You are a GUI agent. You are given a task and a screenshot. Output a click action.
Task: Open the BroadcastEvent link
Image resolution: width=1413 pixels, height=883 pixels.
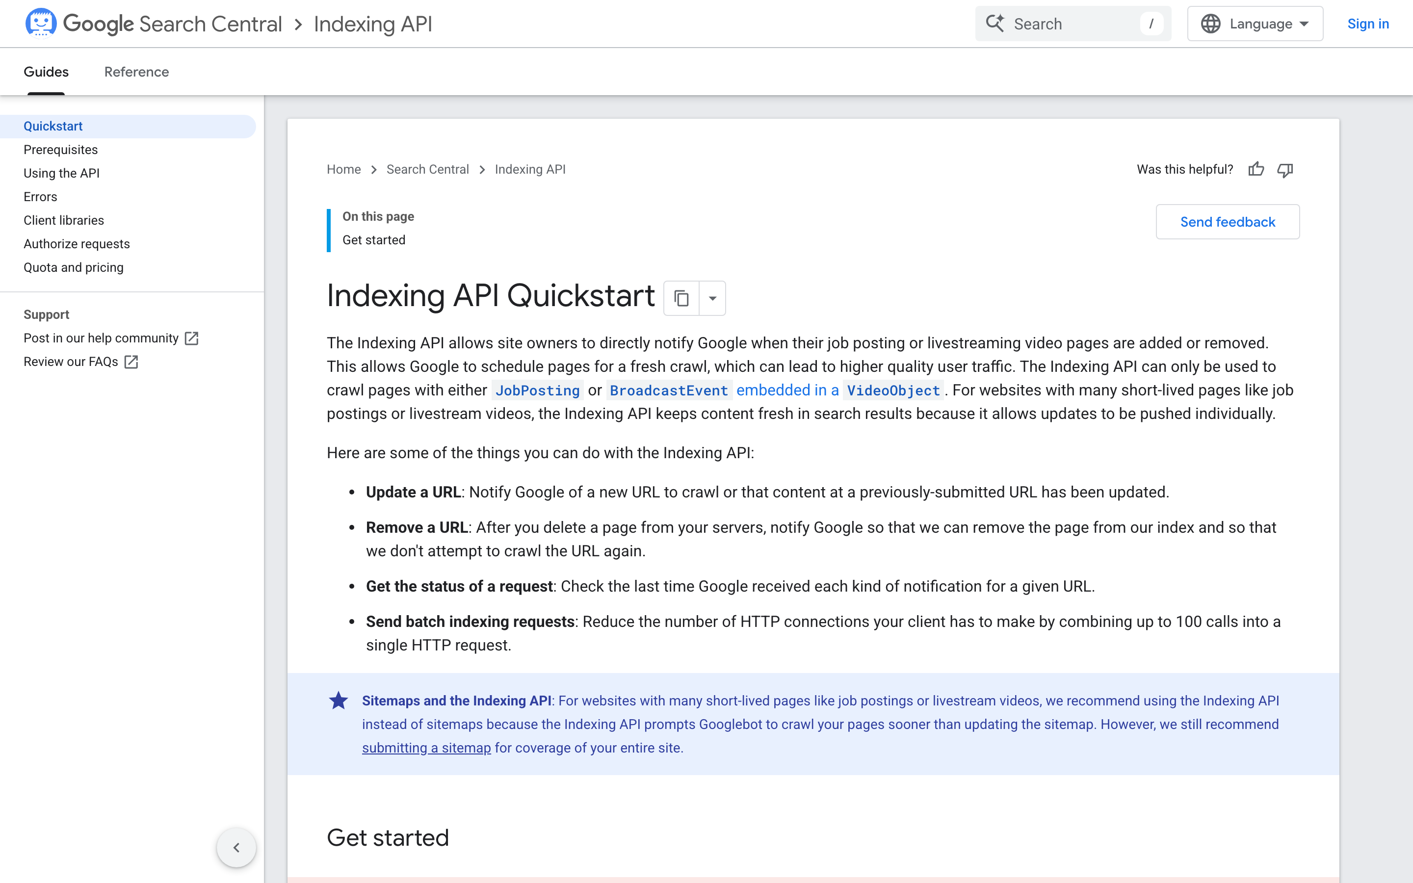pos(669,390)
